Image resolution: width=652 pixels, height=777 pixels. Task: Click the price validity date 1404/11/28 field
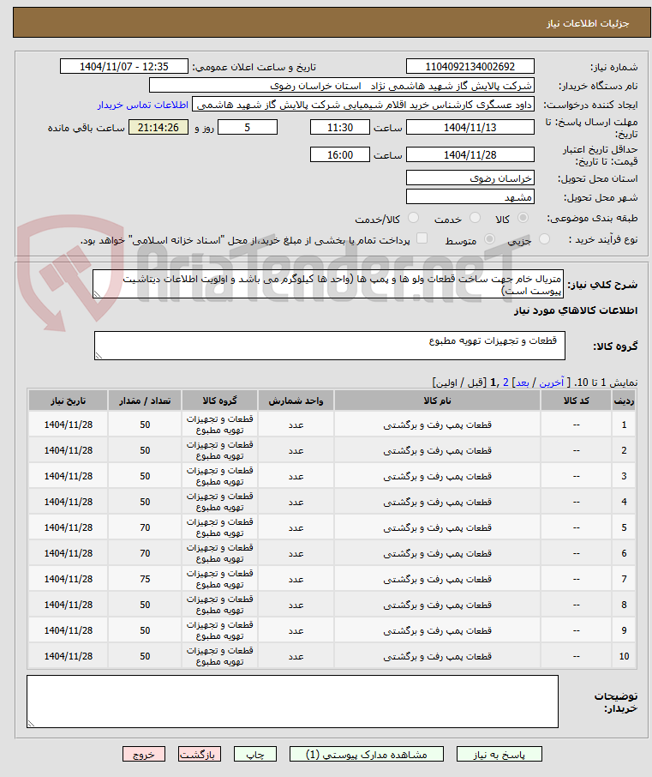pyautogui.click(x=470, y=154)
